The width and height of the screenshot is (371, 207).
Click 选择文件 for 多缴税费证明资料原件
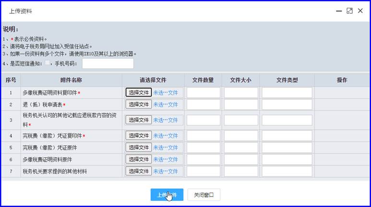(139, 159)
